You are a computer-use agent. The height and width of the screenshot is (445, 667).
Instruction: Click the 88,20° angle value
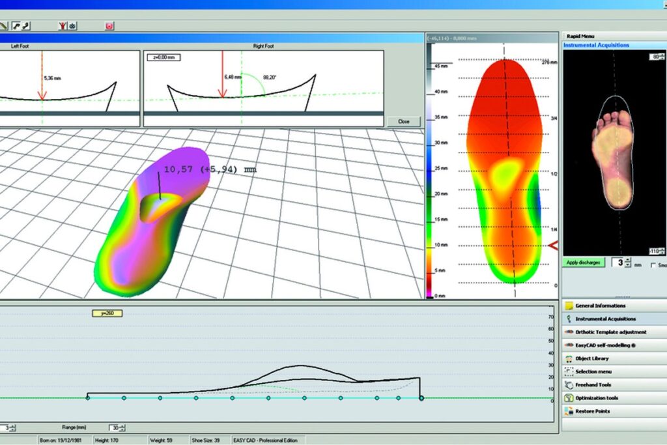[x=270, y=78]
